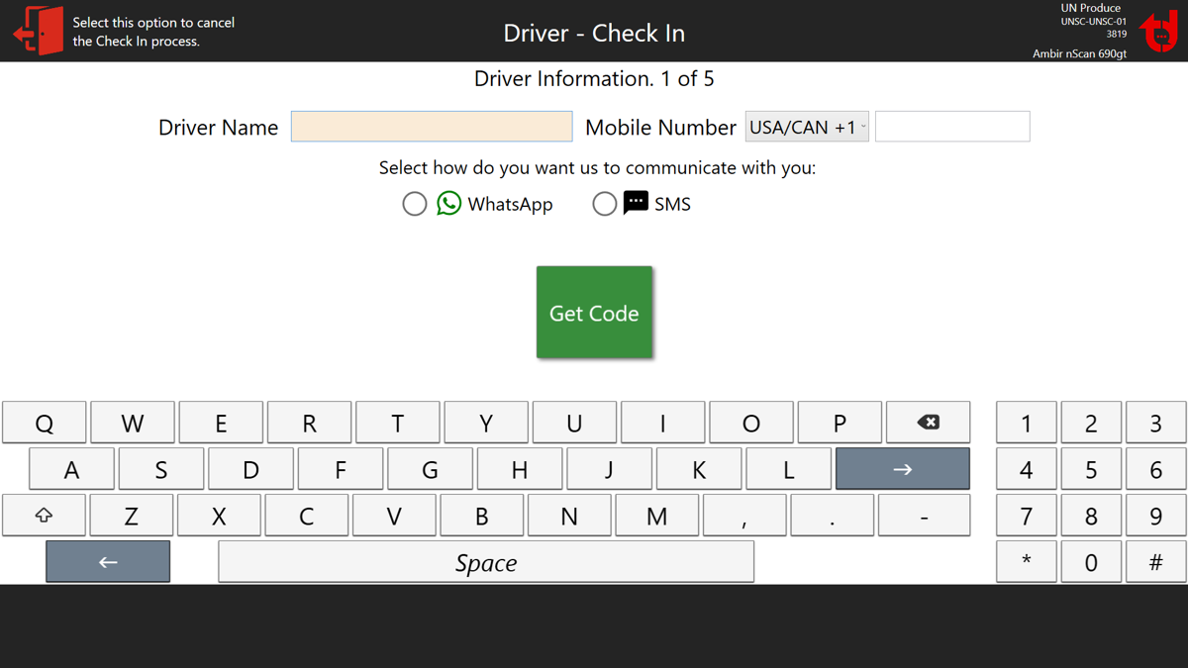Screen dimensions: 1188x668
Task: Tap the number 8 key
Action: (1091, 516)
